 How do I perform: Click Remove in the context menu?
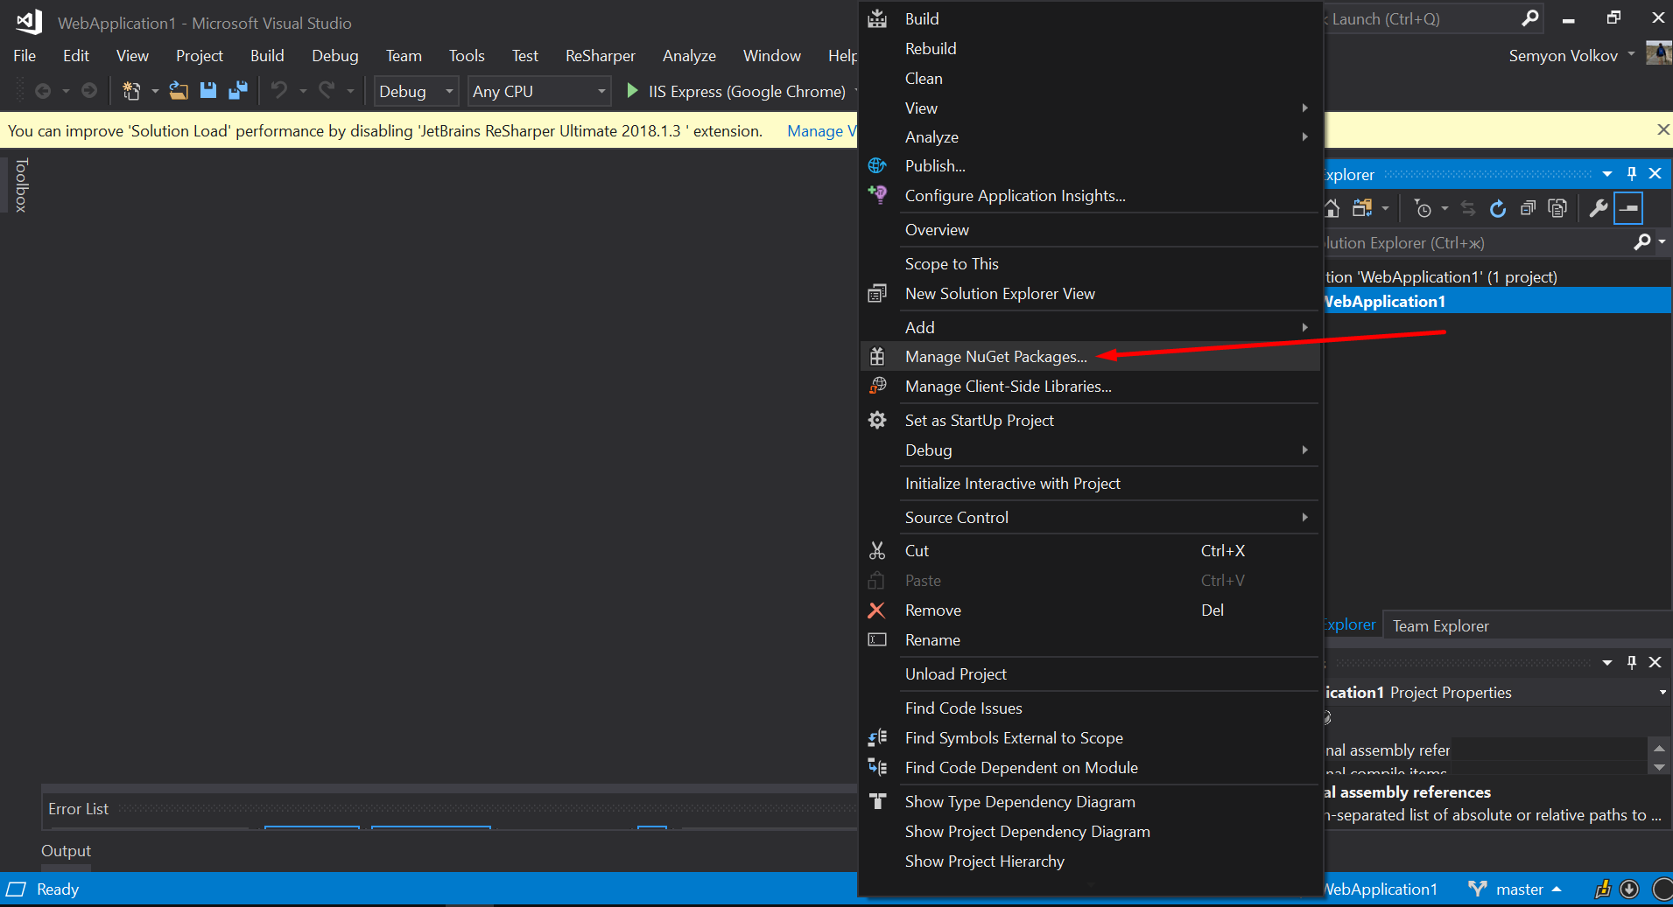coord(1090,610)
